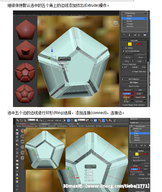The height and width of the screenshot is (192, 162).
Task: Toggle Percent Snap icon in lower toolbar
Action: pyautogui.click(x=107, y=120)
